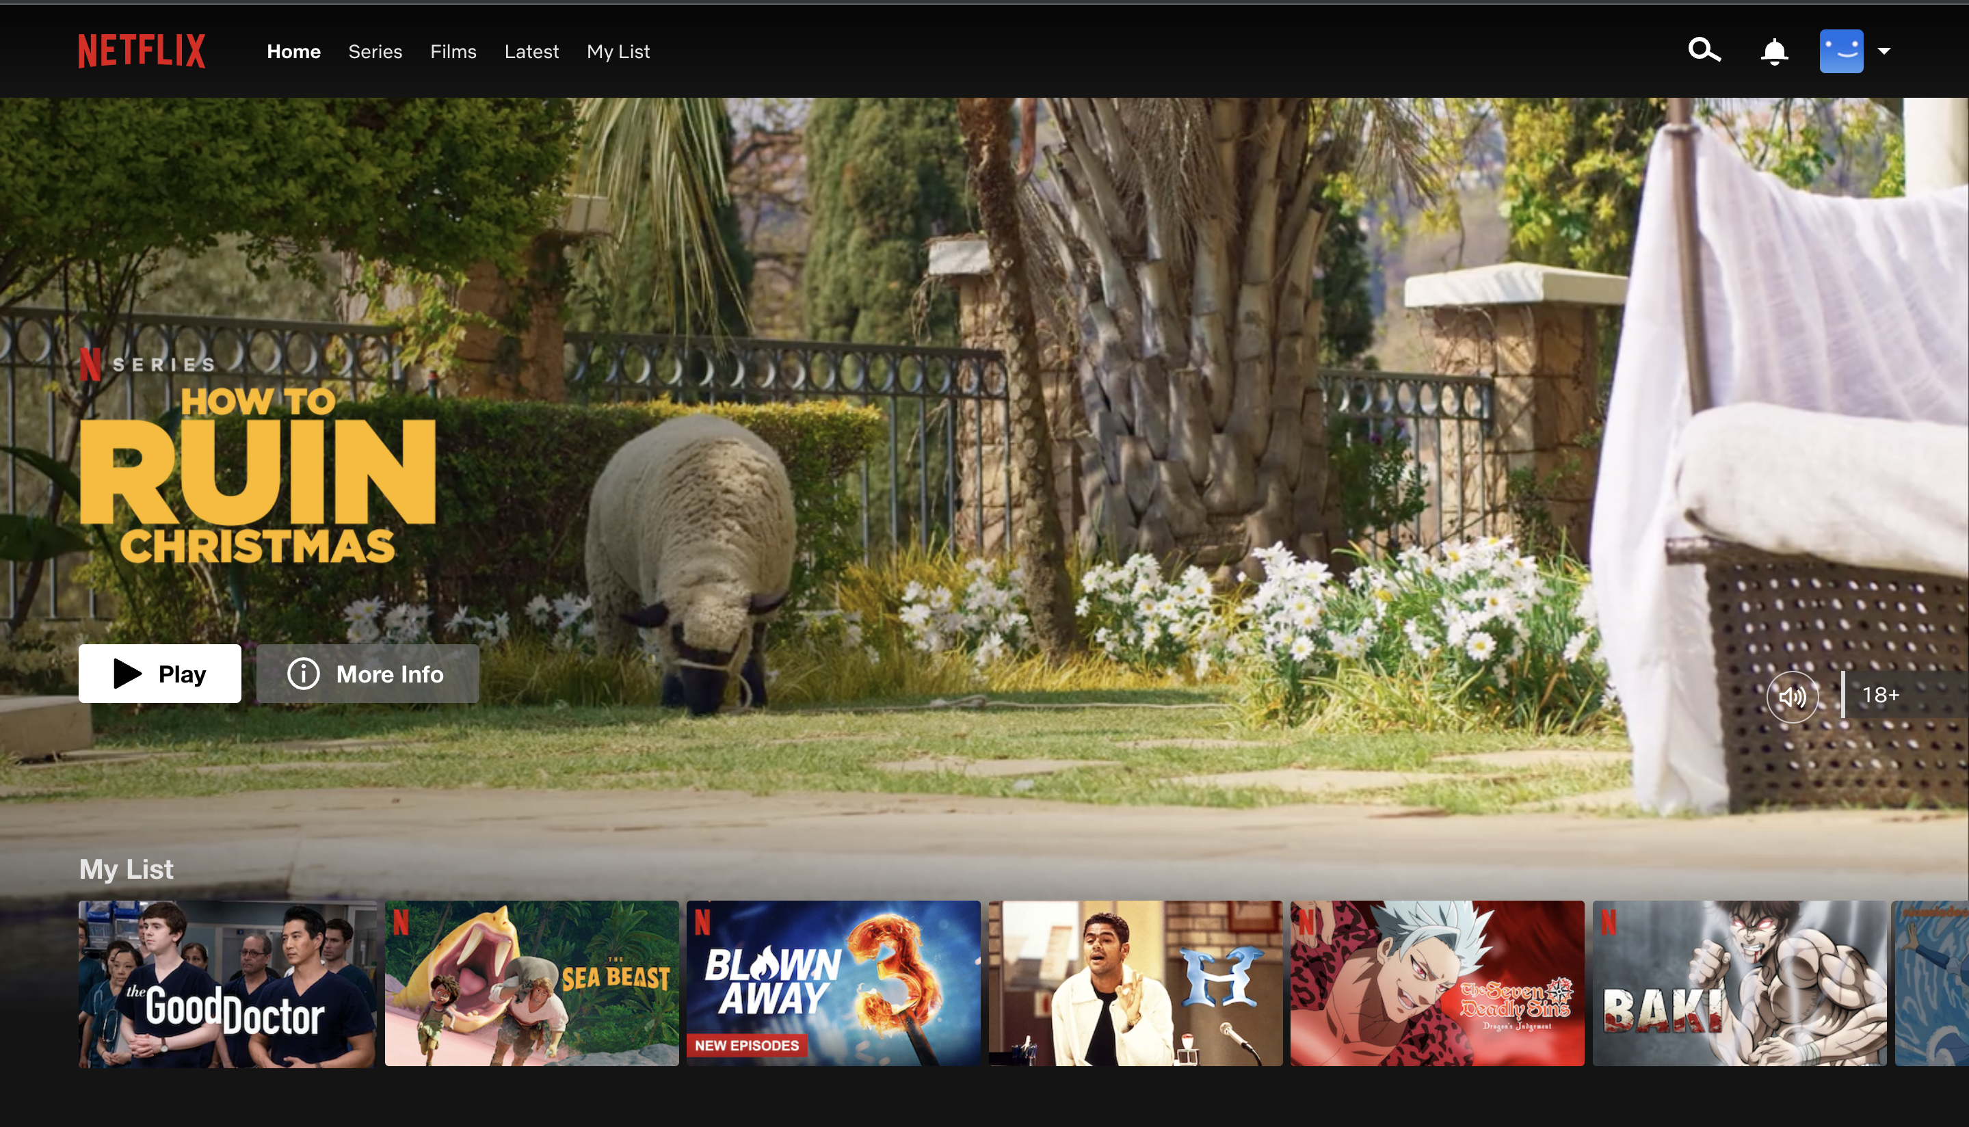Click the info circle icon in More Info

pos(304,674)
